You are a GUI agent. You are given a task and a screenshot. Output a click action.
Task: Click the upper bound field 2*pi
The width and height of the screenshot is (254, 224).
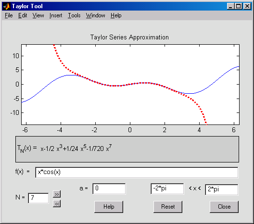222,189
